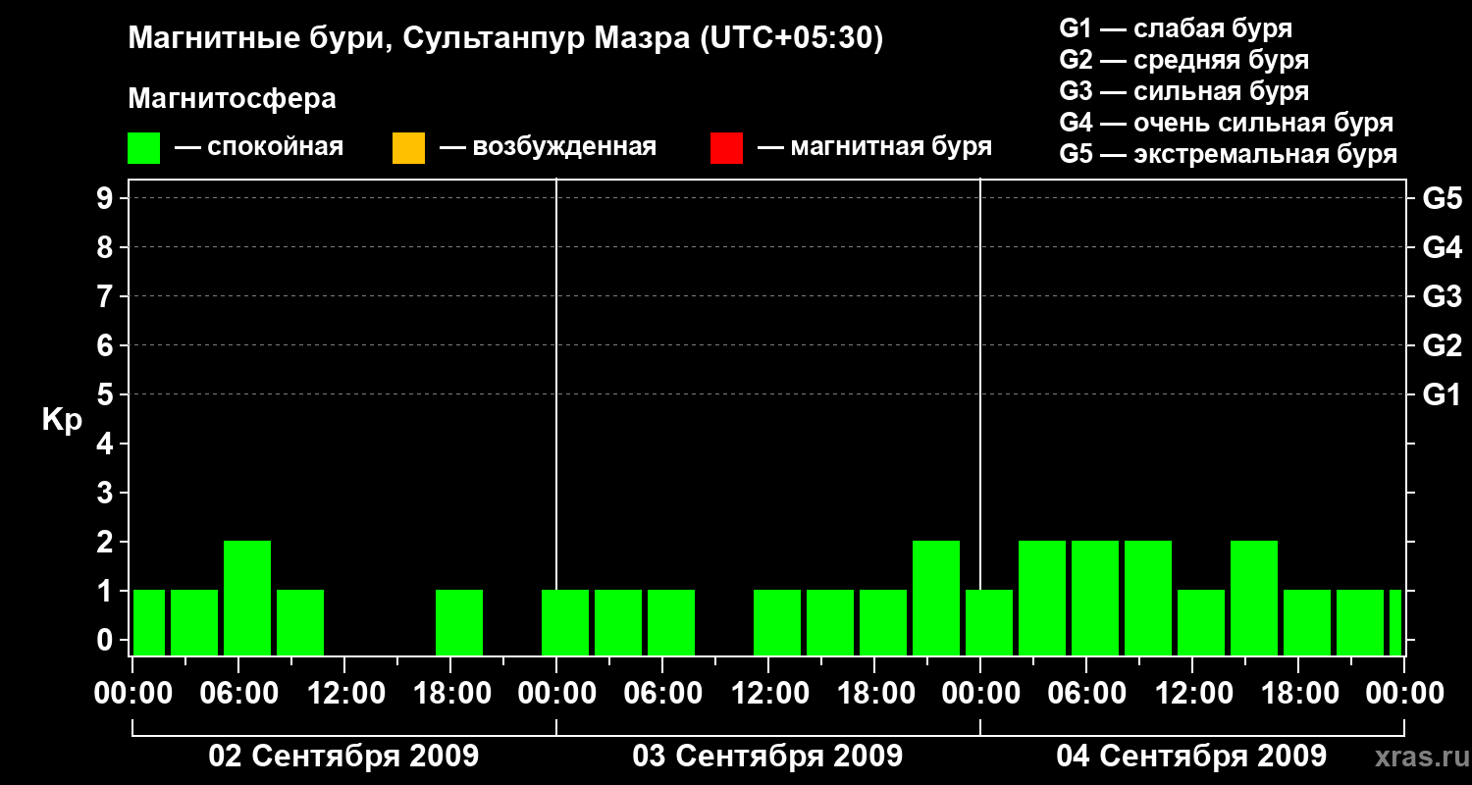Viewport: 1472px width, 785px height.
Task: Click the first '12:00' time label under 02 September
Action: point(344,694)
